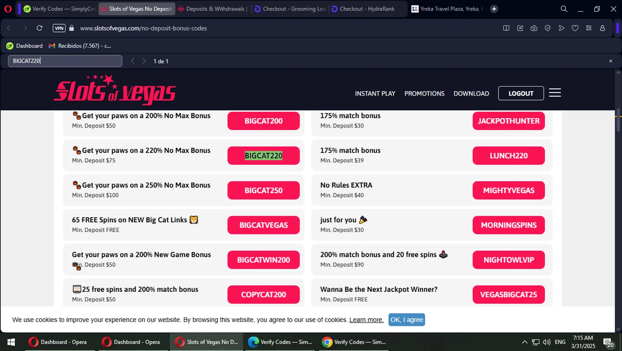Image resolution: width=622 pixels, height=351 pixels.
Task: Click the tab search magnifier icon
Action: pyautogui.click(x=564, y=9)
